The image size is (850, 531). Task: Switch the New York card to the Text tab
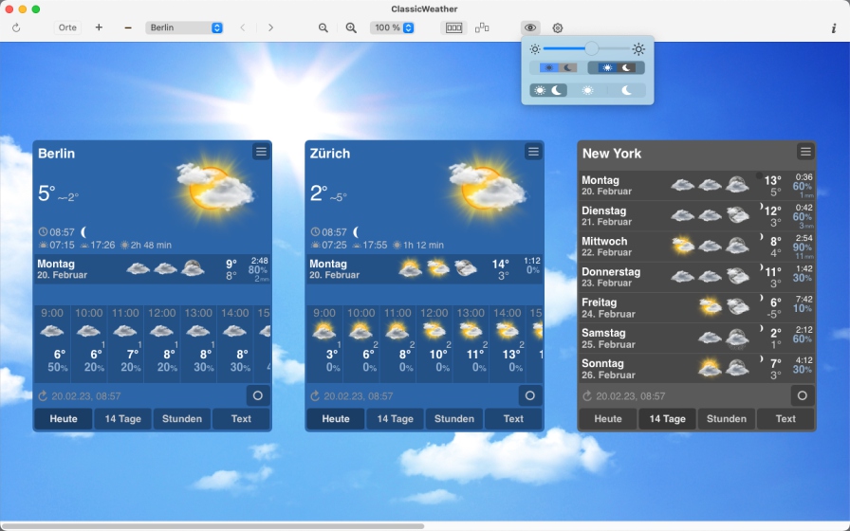click(785, 419)
